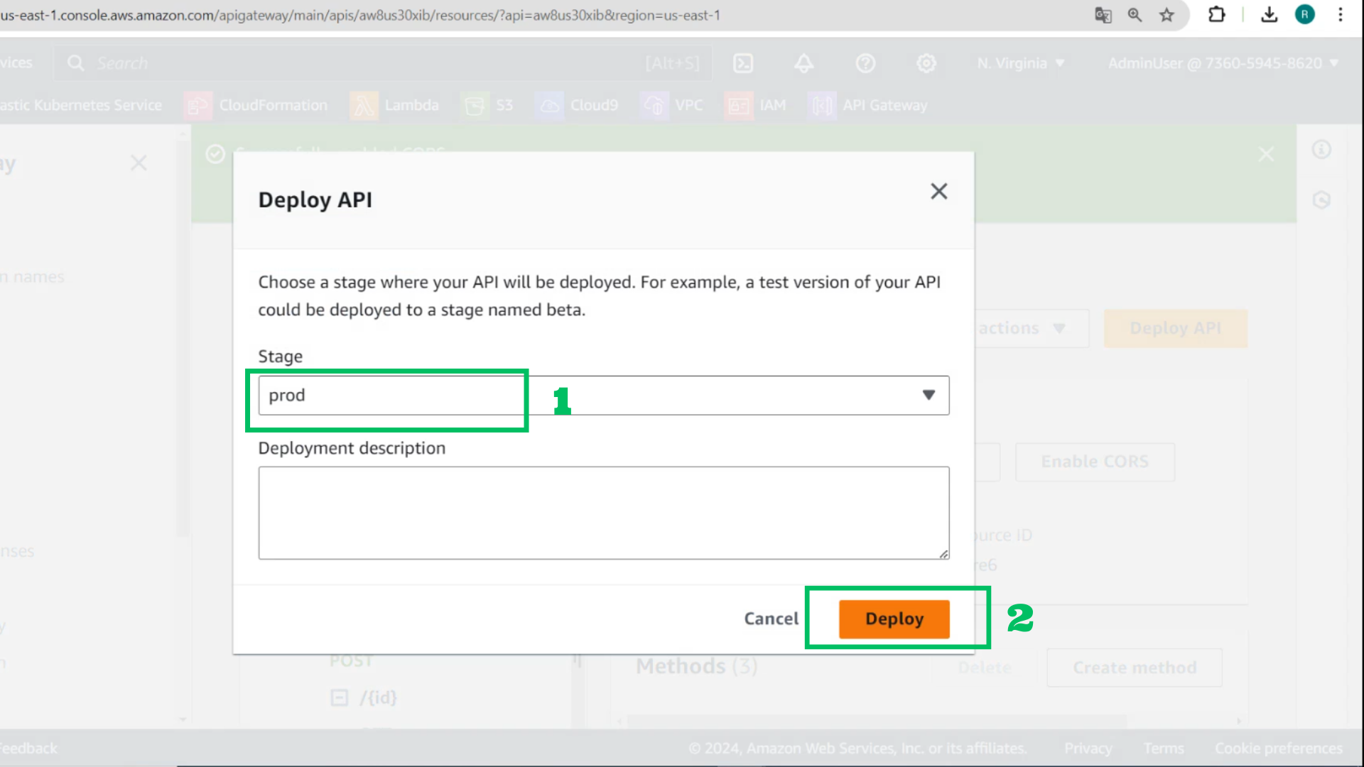The image size is (1364, 767).
Task: Click the Google Translate icon in the address bar
Action: click(1103, 15)
